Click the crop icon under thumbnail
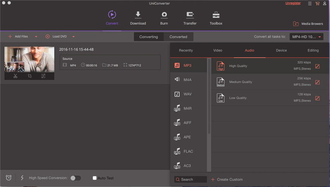 coord(30,76)
